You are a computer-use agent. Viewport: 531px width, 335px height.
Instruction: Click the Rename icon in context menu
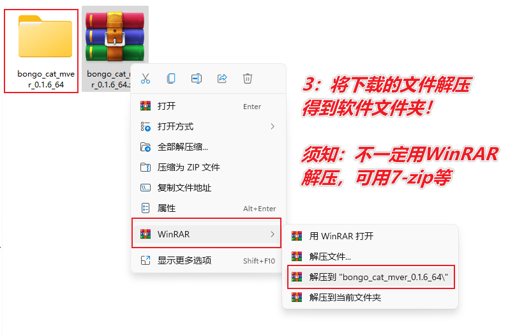197,78
